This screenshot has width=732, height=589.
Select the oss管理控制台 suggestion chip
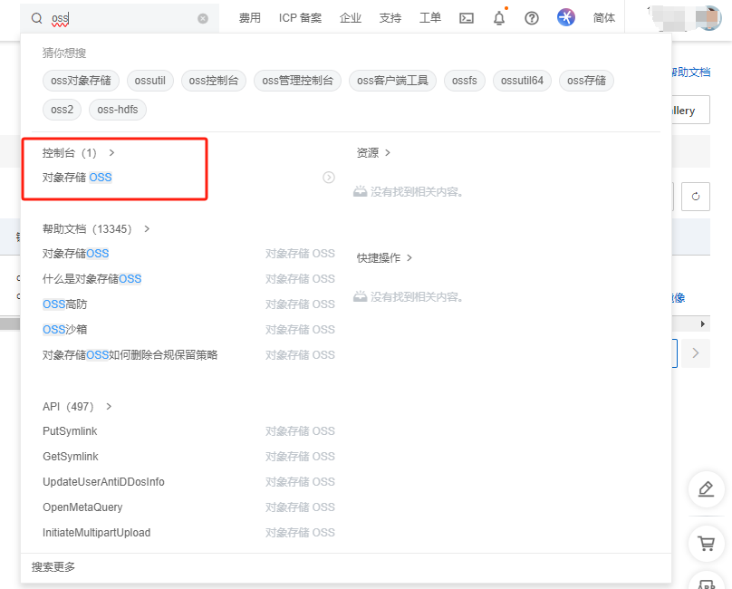(297, 81)
